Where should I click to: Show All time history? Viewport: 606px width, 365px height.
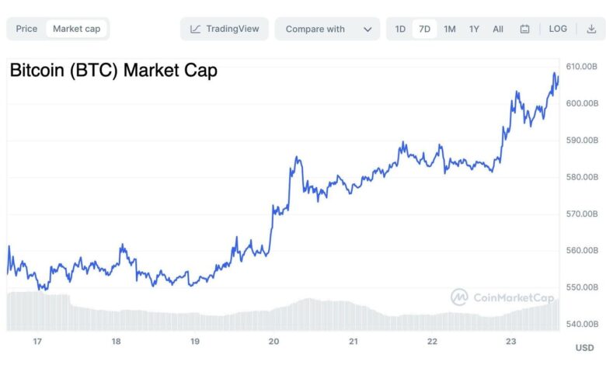(x=498, y=29)
